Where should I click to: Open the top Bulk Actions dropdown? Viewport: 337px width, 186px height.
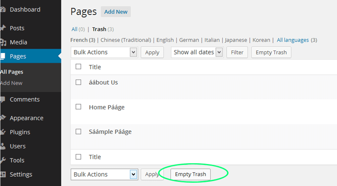(104, 52)
